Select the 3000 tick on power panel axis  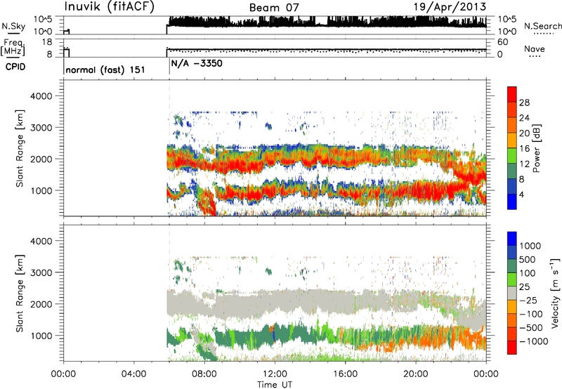(41, 128)
